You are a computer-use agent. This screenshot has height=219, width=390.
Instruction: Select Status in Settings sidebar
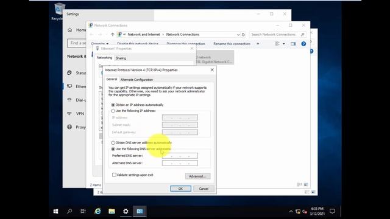[77, 73]
